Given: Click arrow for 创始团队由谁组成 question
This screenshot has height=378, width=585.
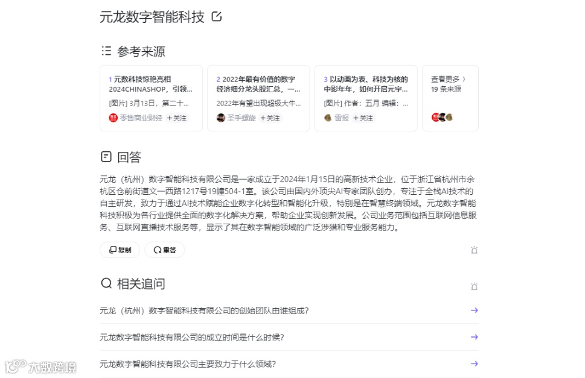Looking at the screenshot, I should 474,310.
